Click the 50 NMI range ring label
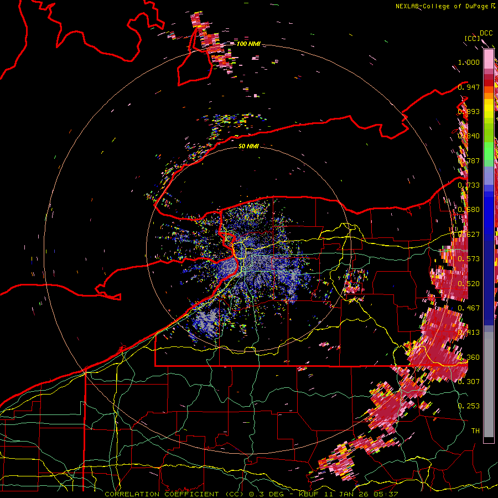 point(248,146)
